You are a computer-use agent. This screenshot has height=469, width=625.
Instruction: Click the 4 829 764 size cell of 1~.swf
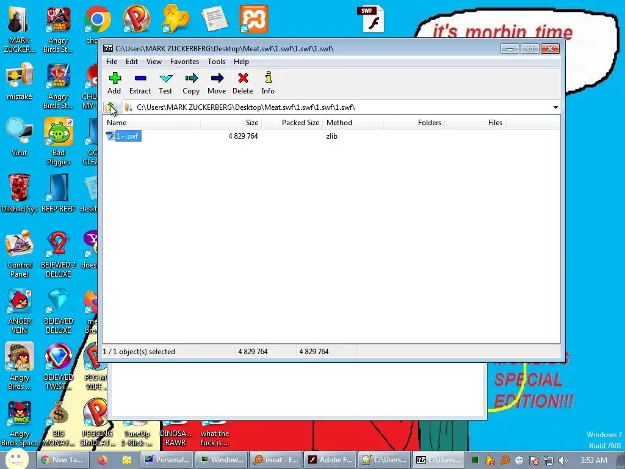coord(243,136)
